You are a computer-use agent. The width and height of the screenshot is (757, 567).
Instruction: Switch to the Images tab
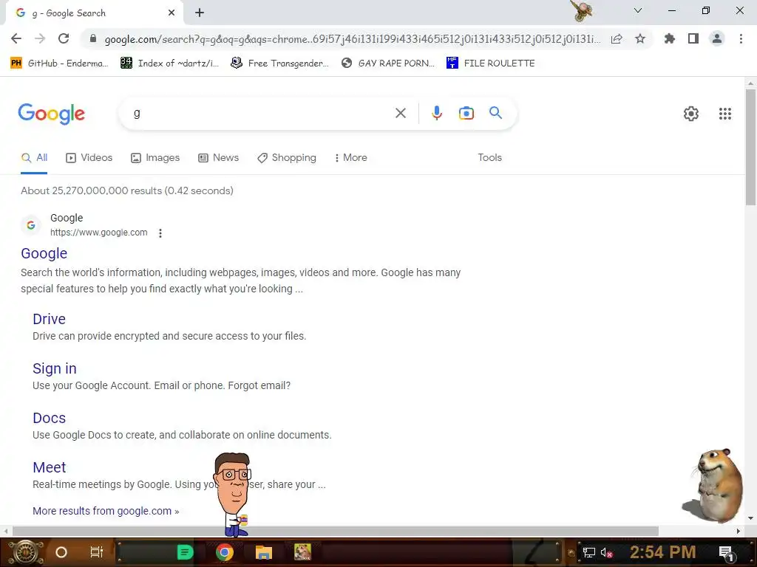pos(155,158)
